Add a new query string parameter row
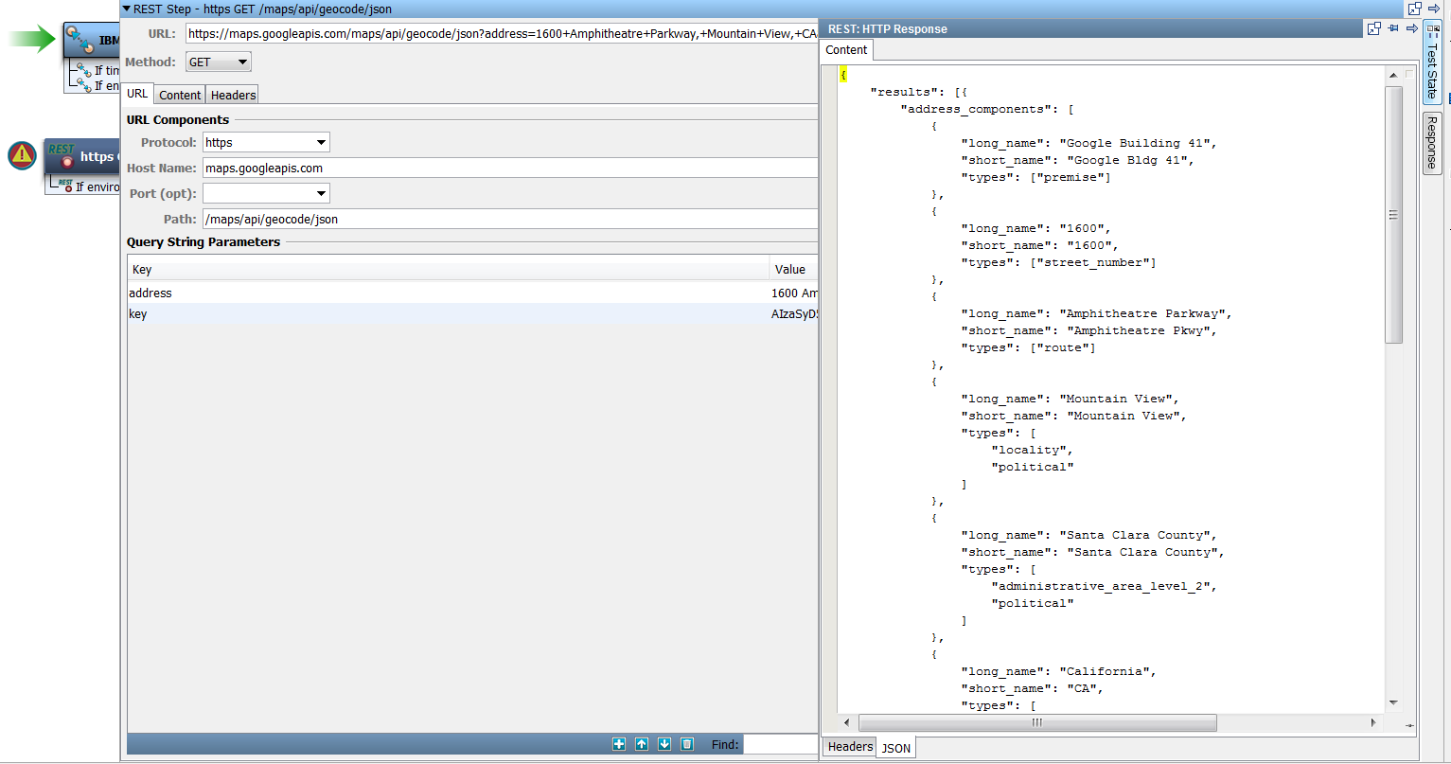Screen dimensions: 1451x764 [619, 744]
